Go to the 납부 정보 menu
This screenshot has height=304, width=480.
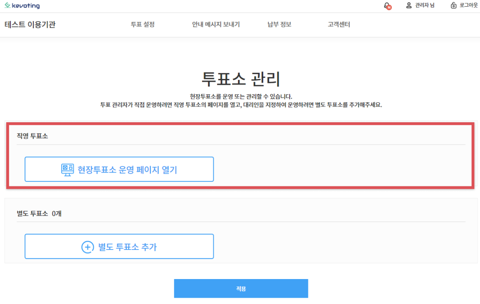279,25
